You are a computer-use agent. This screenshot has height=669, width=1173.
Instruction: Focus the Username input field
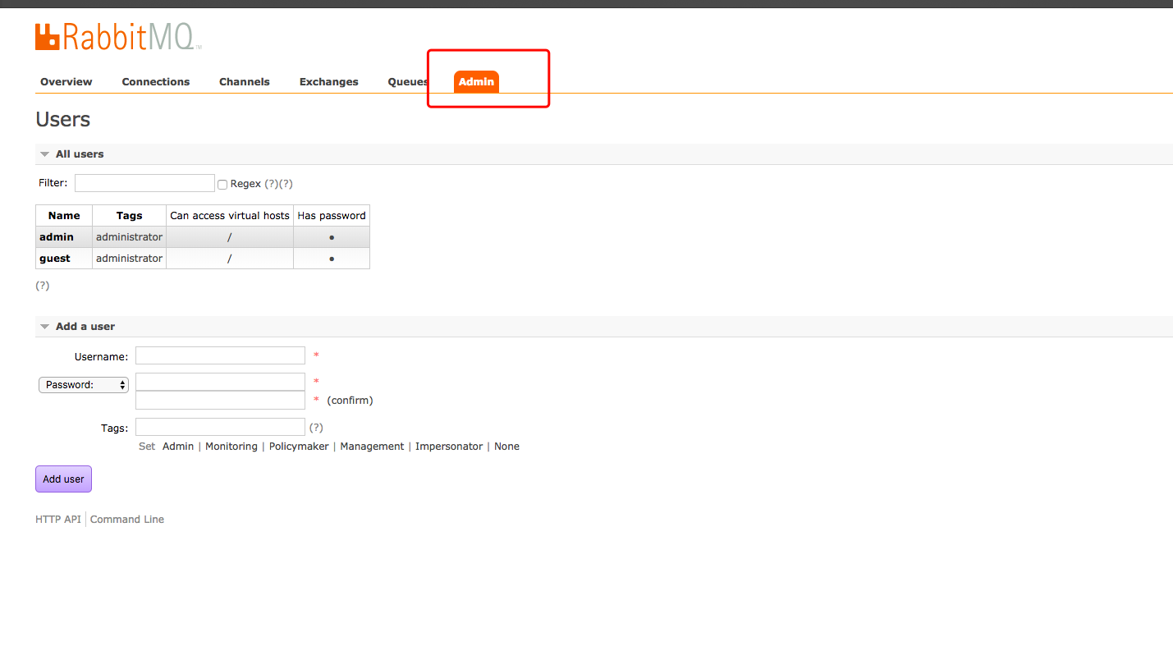(x=220, y=355)
